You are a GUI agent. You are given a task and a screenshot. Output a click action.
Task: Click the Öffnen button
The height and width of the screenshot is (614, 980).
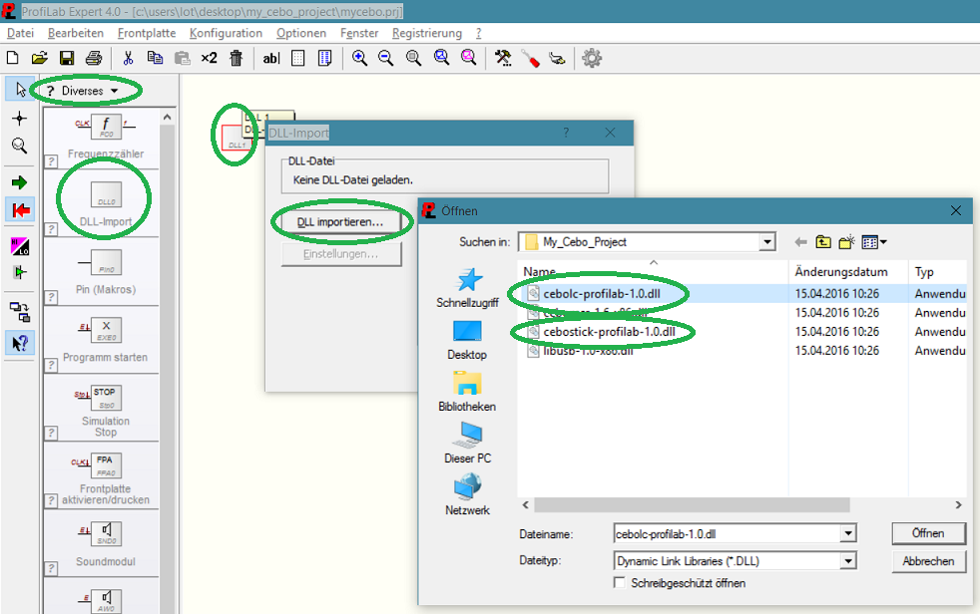coord(928,533)
